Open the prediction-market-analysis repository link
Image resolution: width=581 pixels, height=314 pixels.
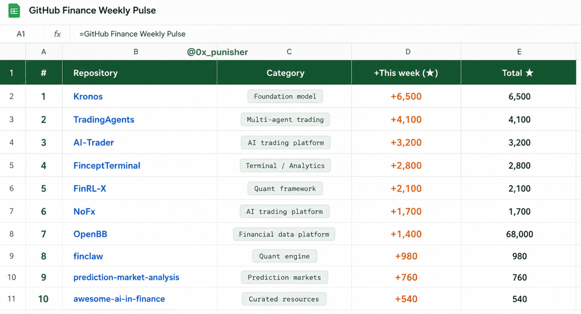pyautogui.click(x=126, y=277)
